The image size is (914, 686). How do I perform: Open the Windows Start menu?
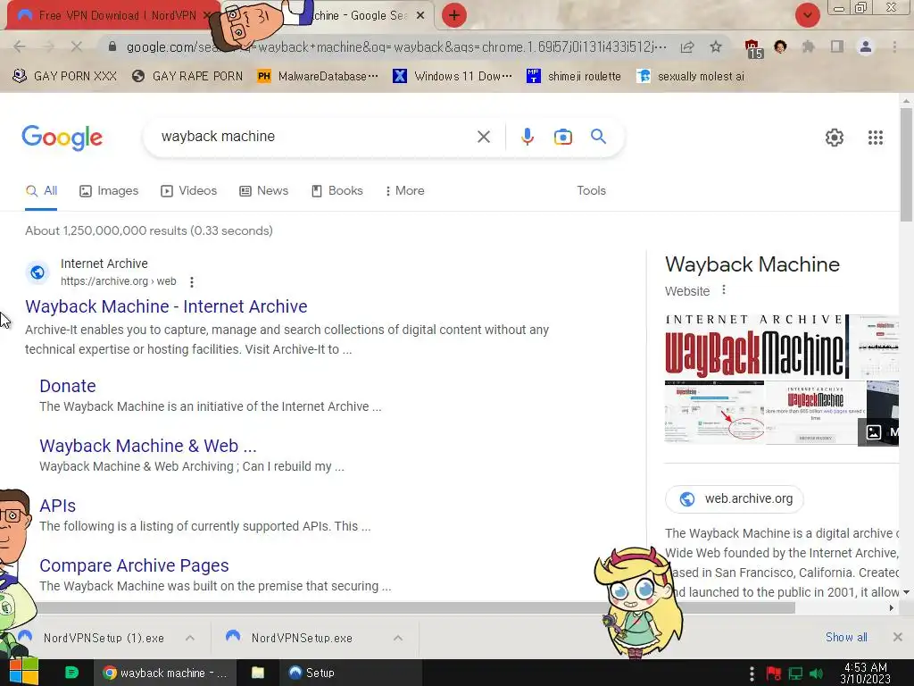[23, 673]
